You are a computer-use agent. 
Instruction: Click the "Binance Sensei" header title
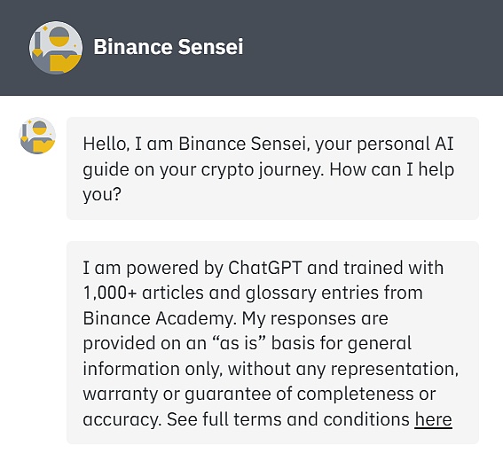(x=169, y=47)
